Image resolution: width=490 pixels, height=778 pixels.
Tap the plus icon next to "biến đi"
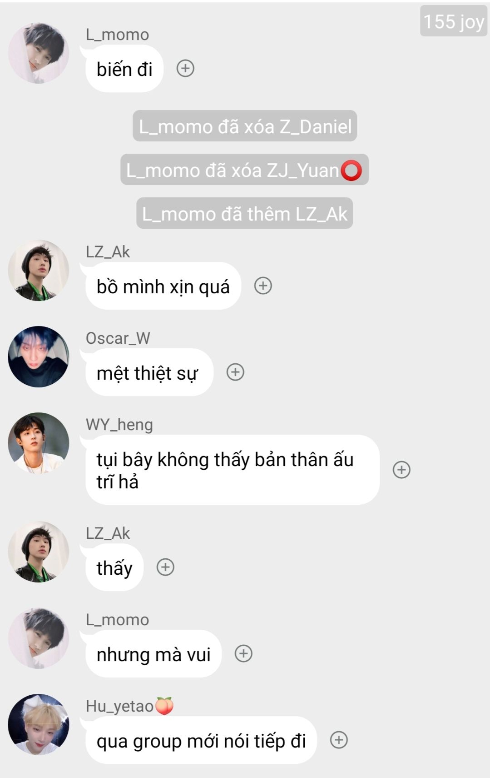coord(185,69)
